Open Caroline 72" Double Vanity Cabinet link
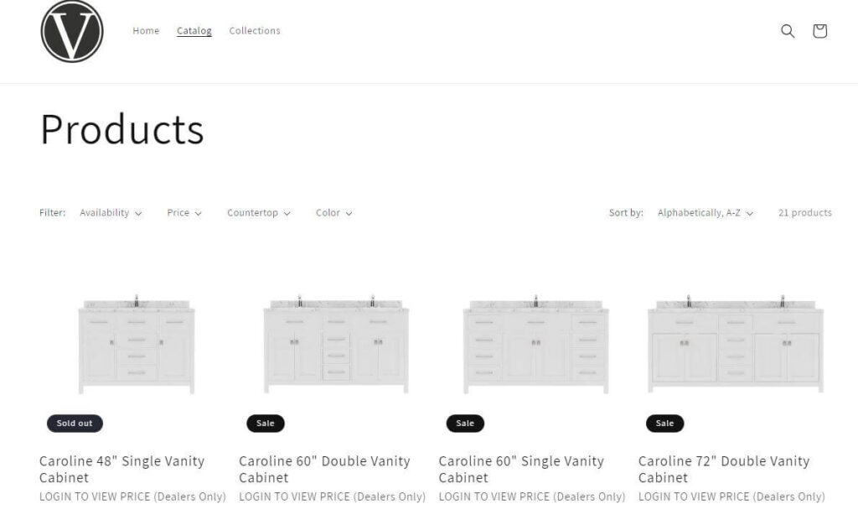Image resolution: width=858 pixels, height=530 pixels. click(x=723, y=470)
